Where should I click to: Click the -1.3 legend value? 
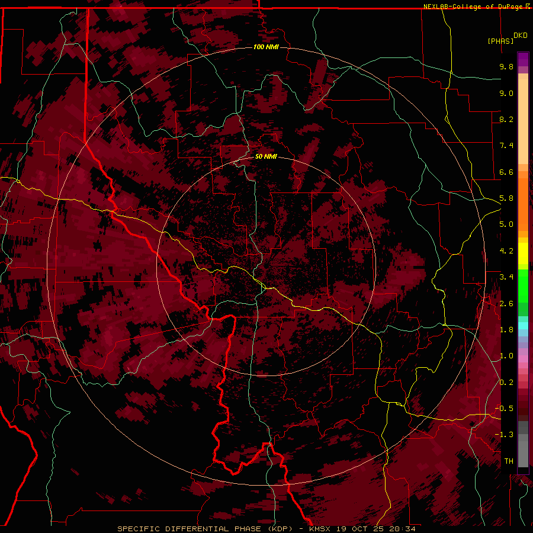(x=504, y=435)
